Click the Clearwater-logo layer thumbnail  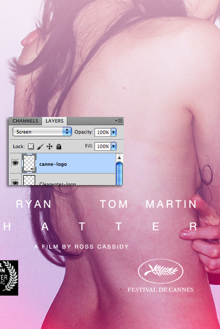pyautogui.click(x=29, y=180)
